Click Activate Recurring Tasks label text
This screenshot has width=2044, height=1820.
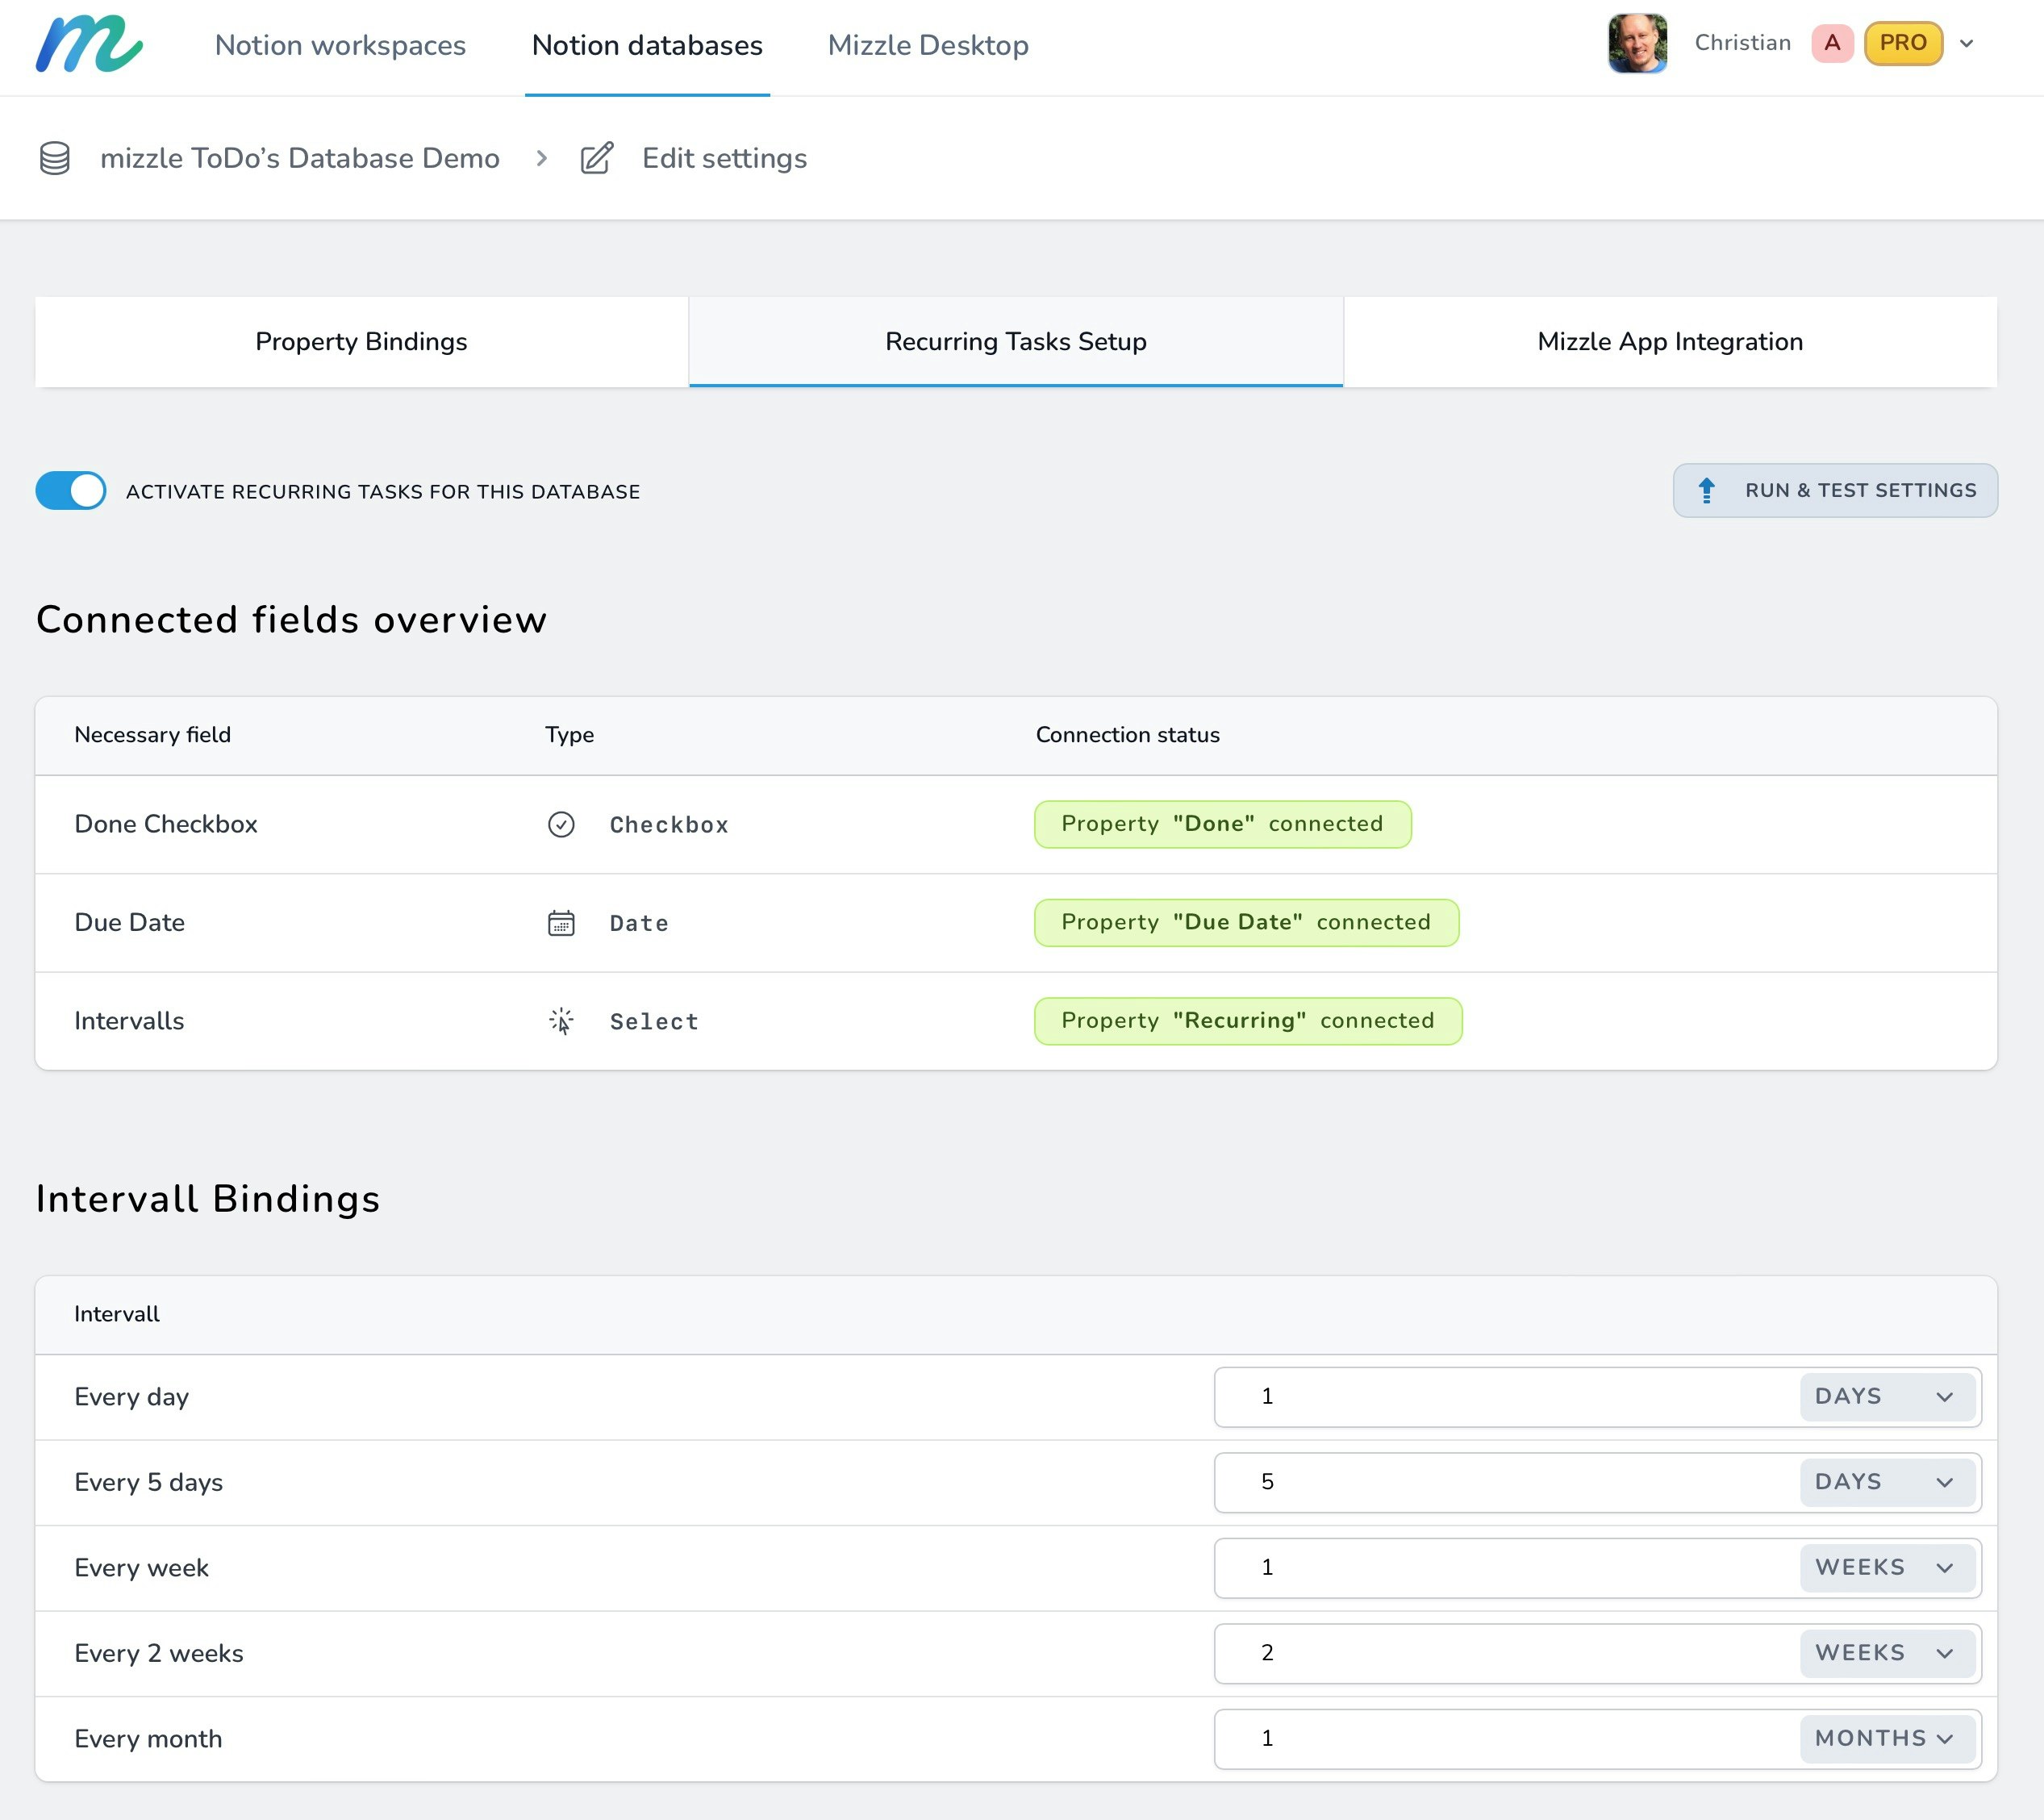(x=383, y=492)
